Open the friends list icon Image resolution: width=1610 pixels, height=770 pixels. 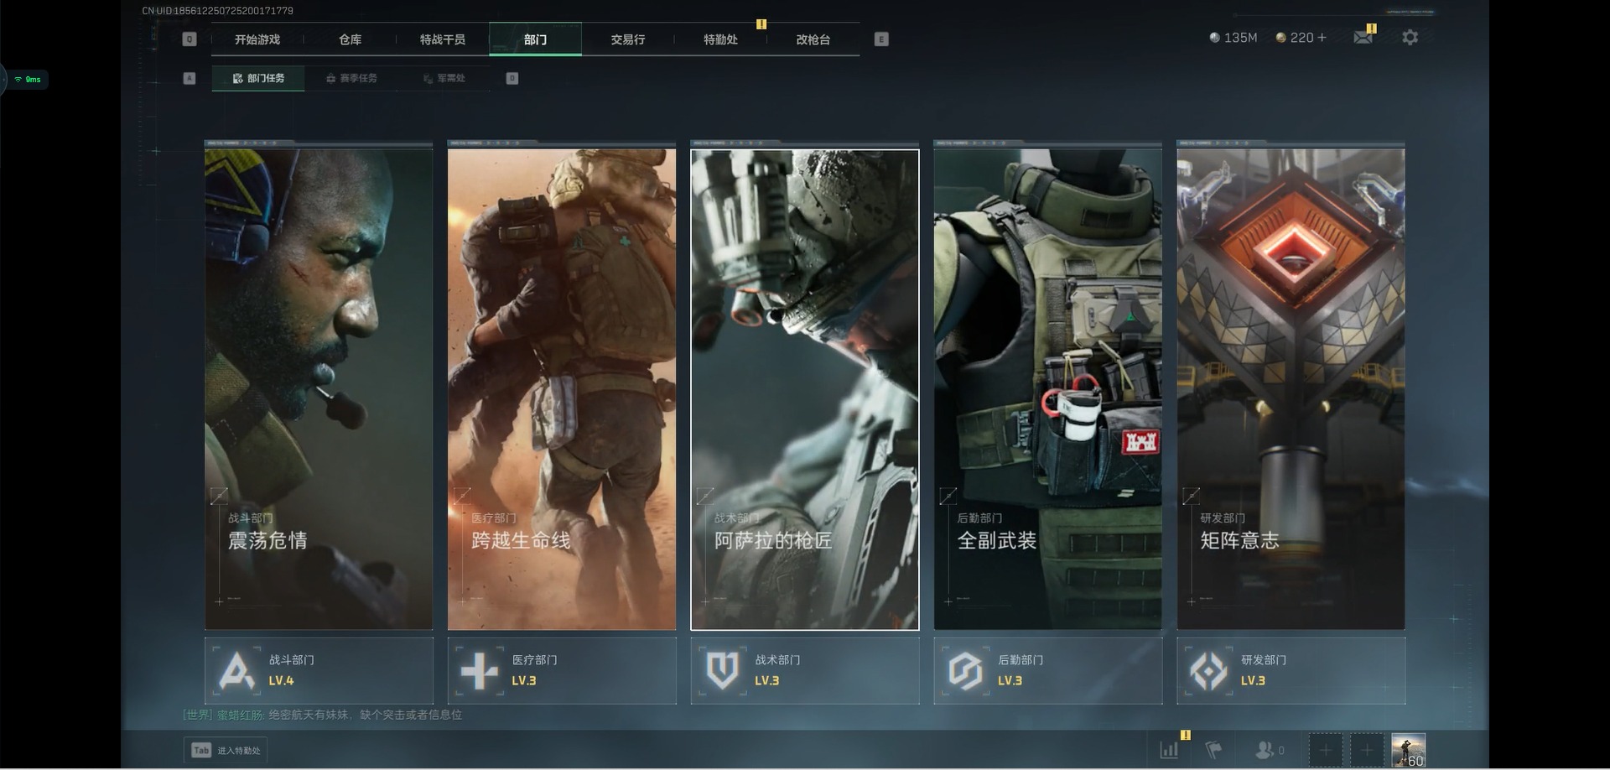[x=1265, y=750]
